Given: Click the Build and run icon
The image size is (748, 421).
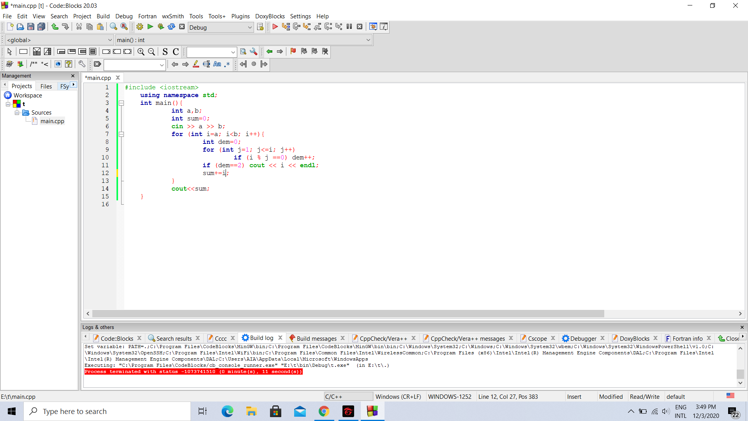Looking at the screenshot, I should click(161, 27).
